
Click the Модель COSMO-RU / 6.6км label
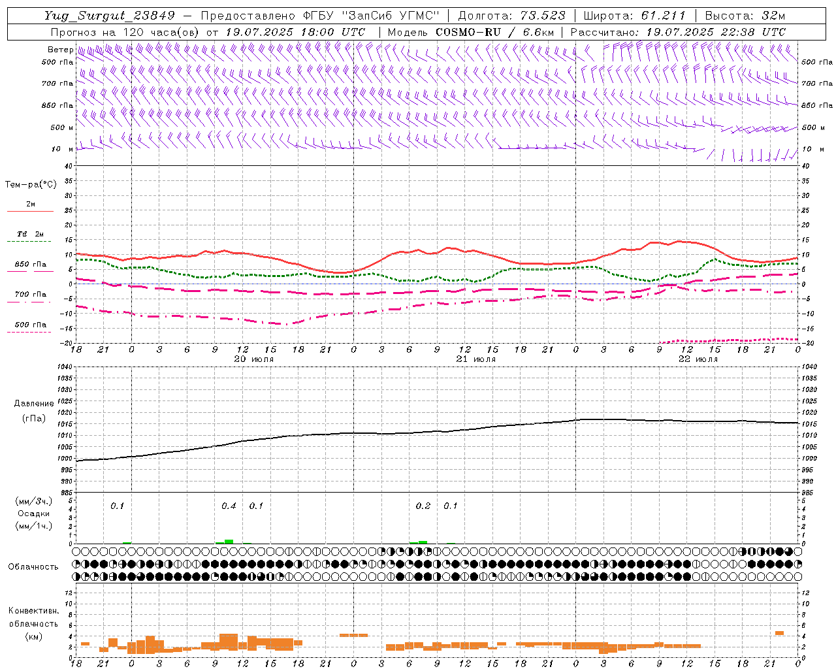click(x=470, y=32)
